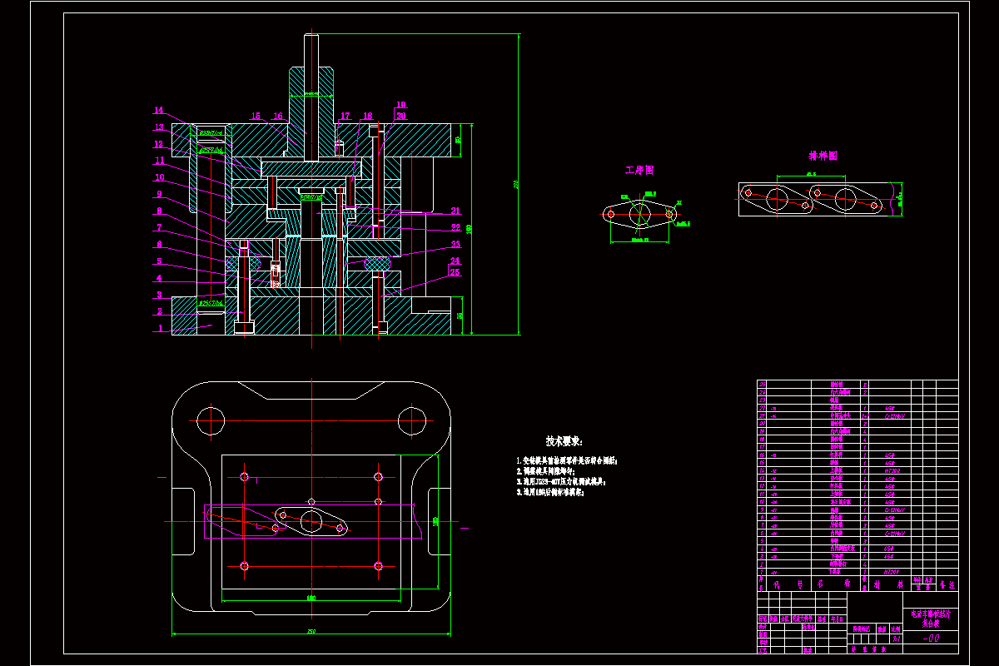Click part callout number 20 above section view

click(401, 116)
